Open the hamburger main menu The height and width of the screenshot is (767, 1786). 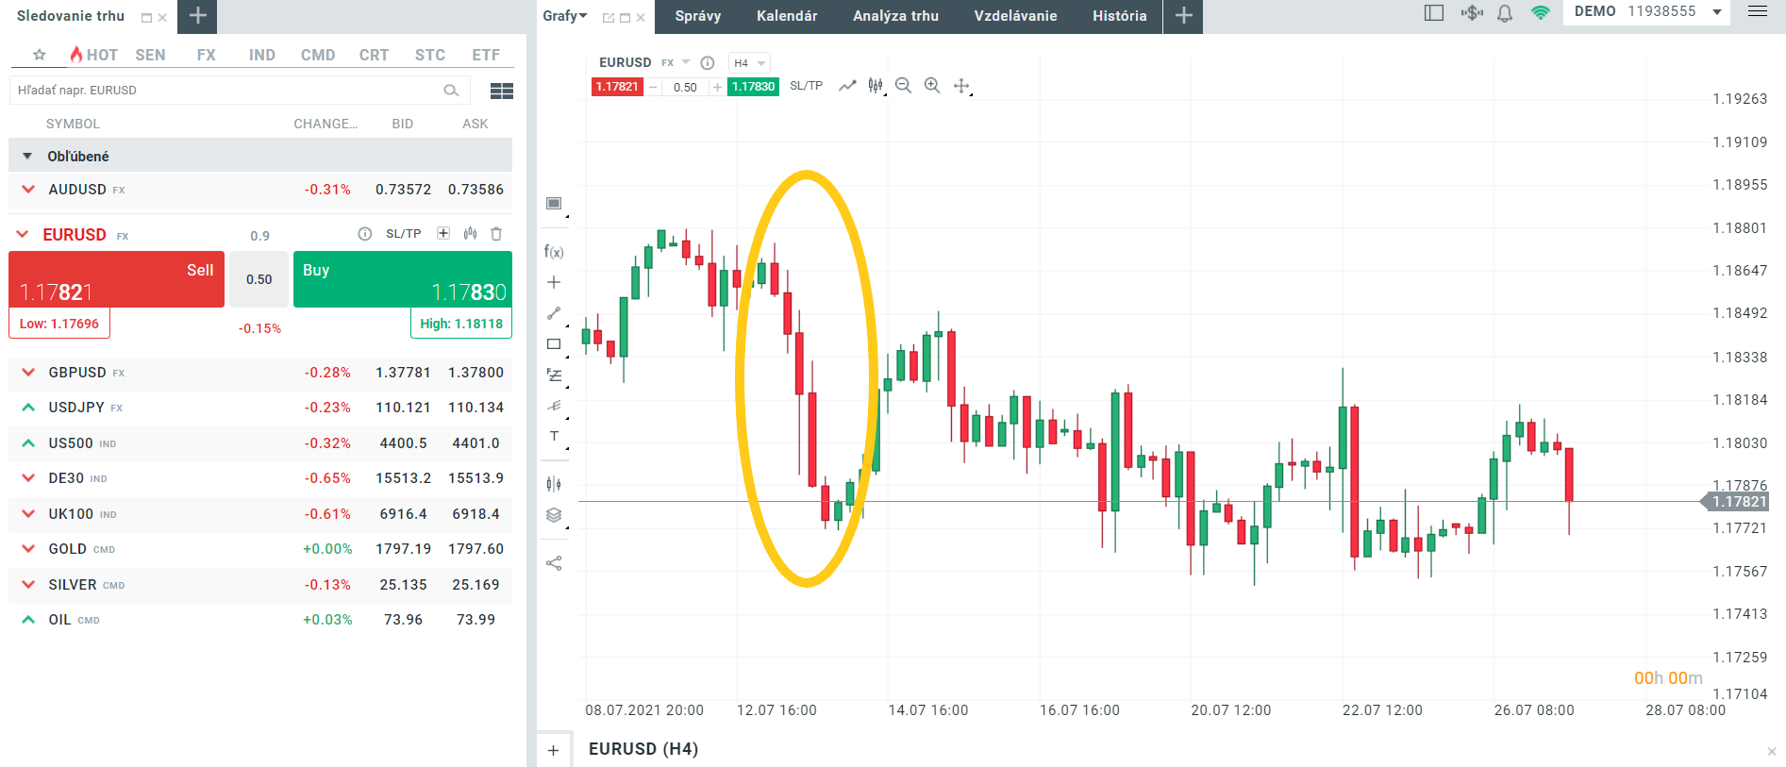tap(1758, 11)
